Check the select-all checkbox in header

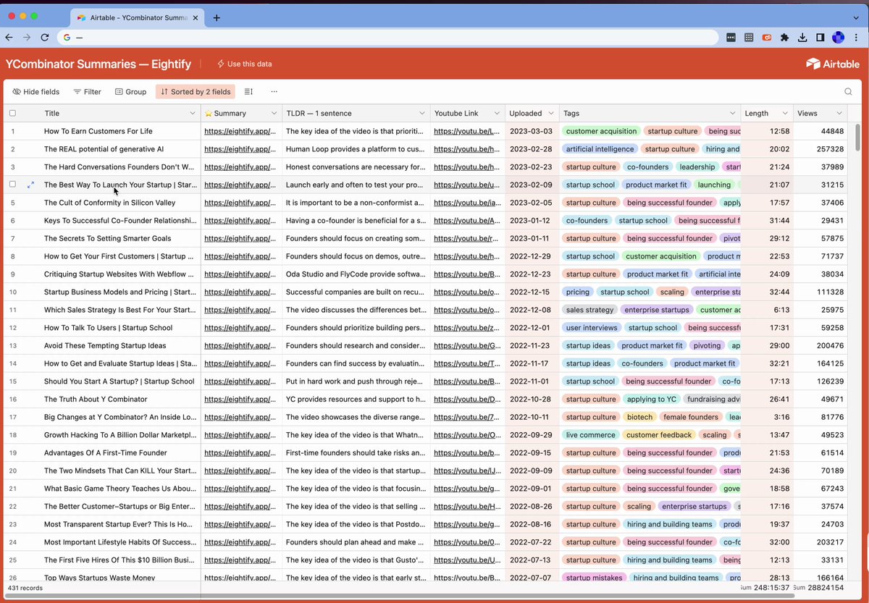[12, 113]
